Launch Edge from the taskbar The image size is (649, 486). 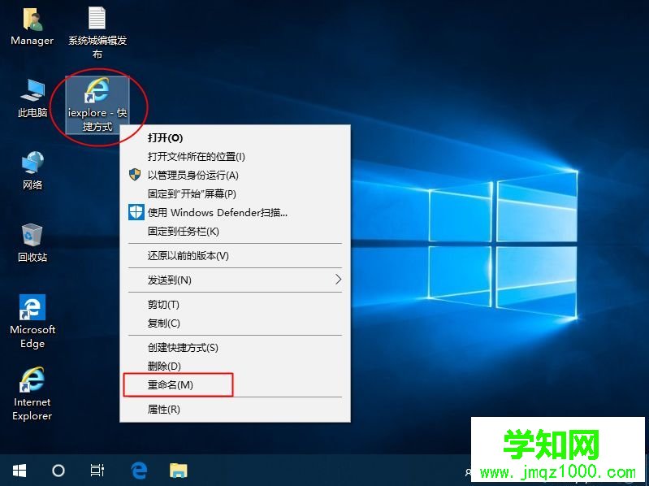pos(139,471)
